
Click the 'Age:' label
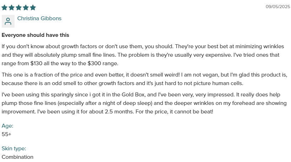[7, 126]
